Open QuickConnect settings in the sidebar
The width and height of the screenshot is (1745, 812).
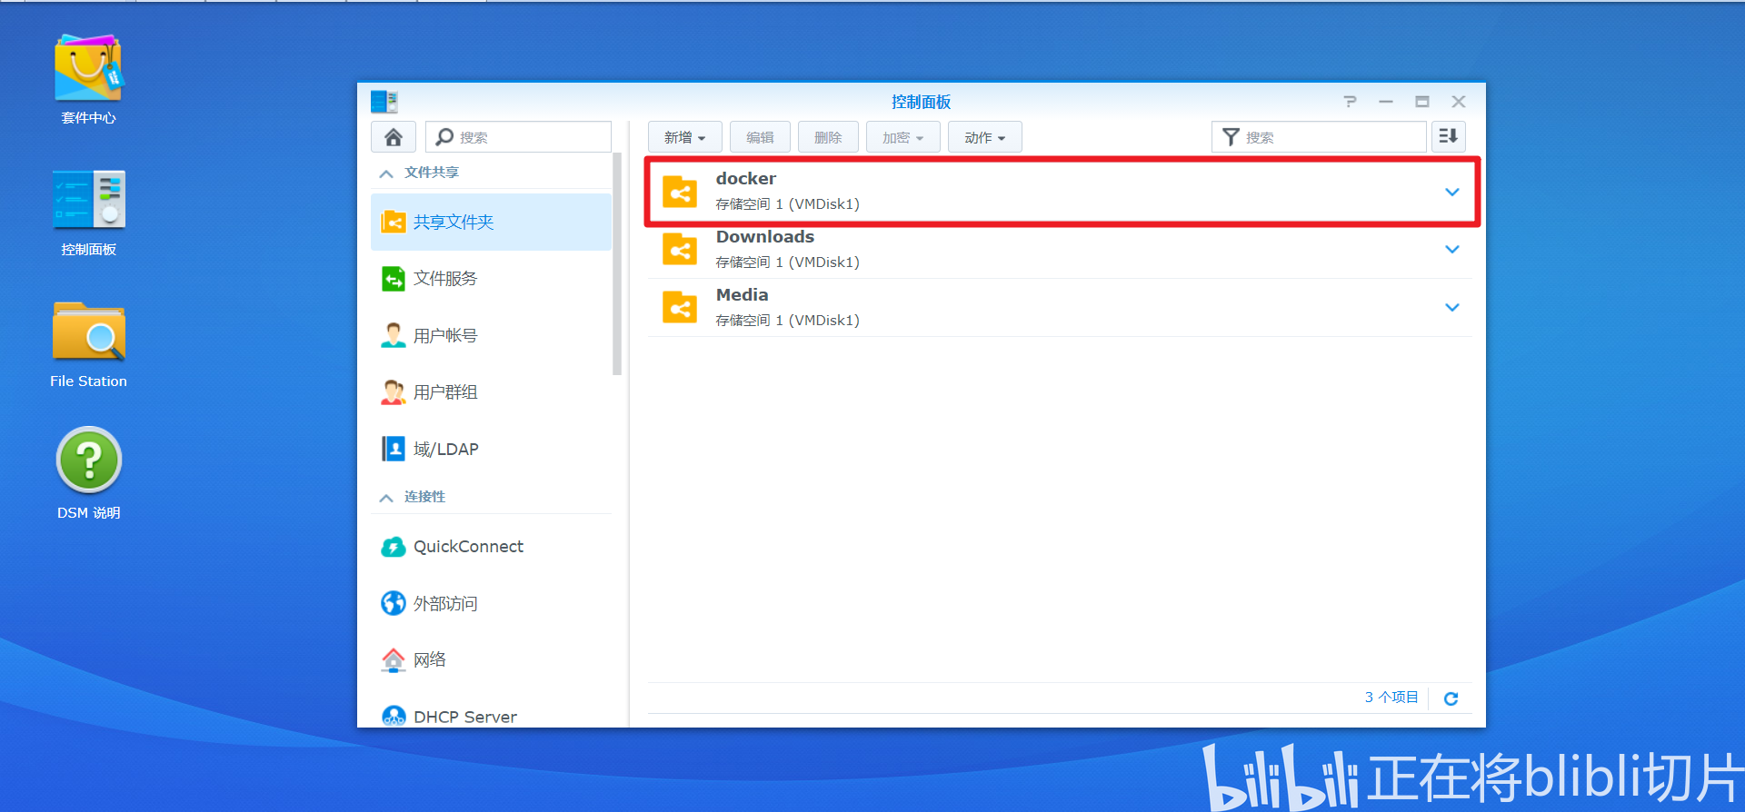[x=491, y=547]
